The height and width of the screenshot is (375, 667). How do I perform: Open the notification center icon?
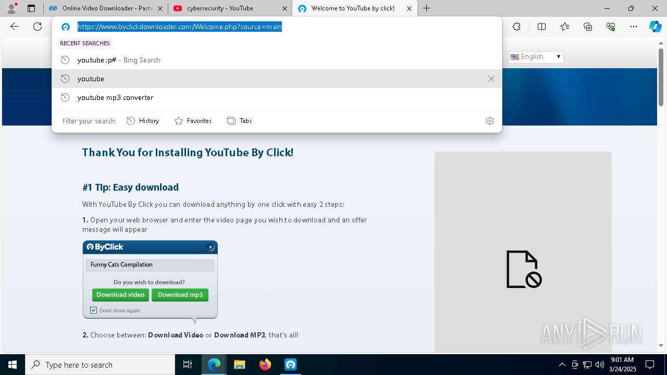coord(650,365)
